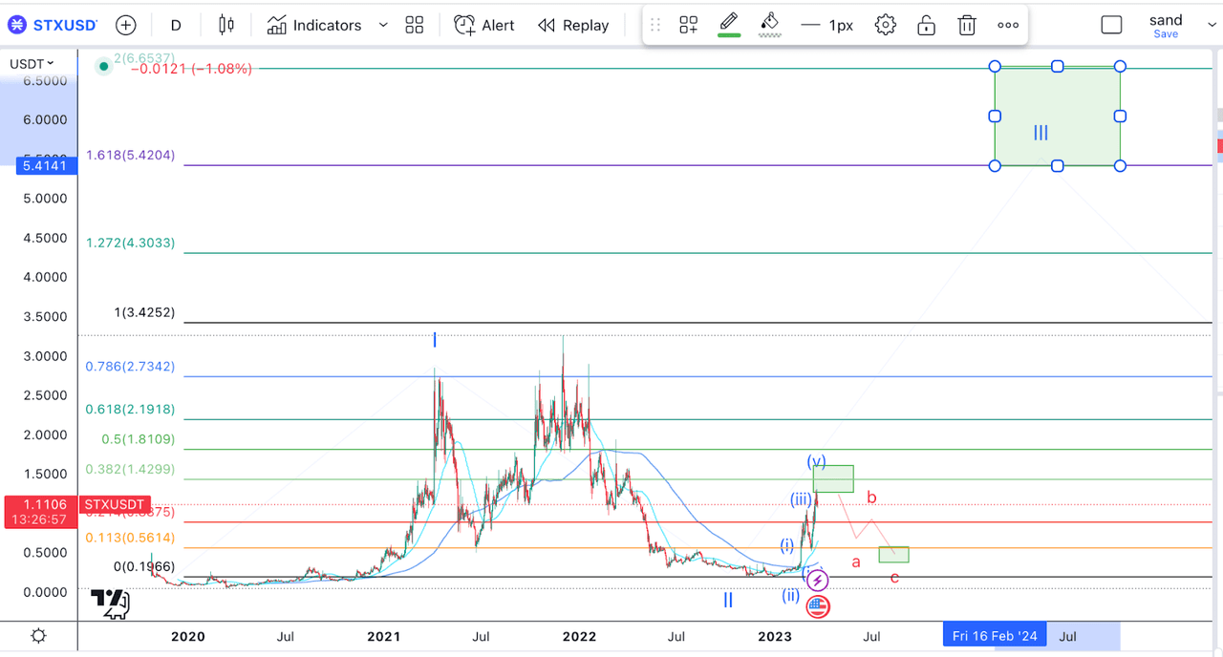Click the 1.618(5.4204) Fibonacci level label
Viewport: 1223px width, 657px height.
130,155
